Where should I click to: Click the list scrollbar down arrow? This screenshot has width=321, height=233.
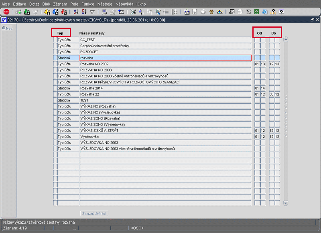point(286,203)
